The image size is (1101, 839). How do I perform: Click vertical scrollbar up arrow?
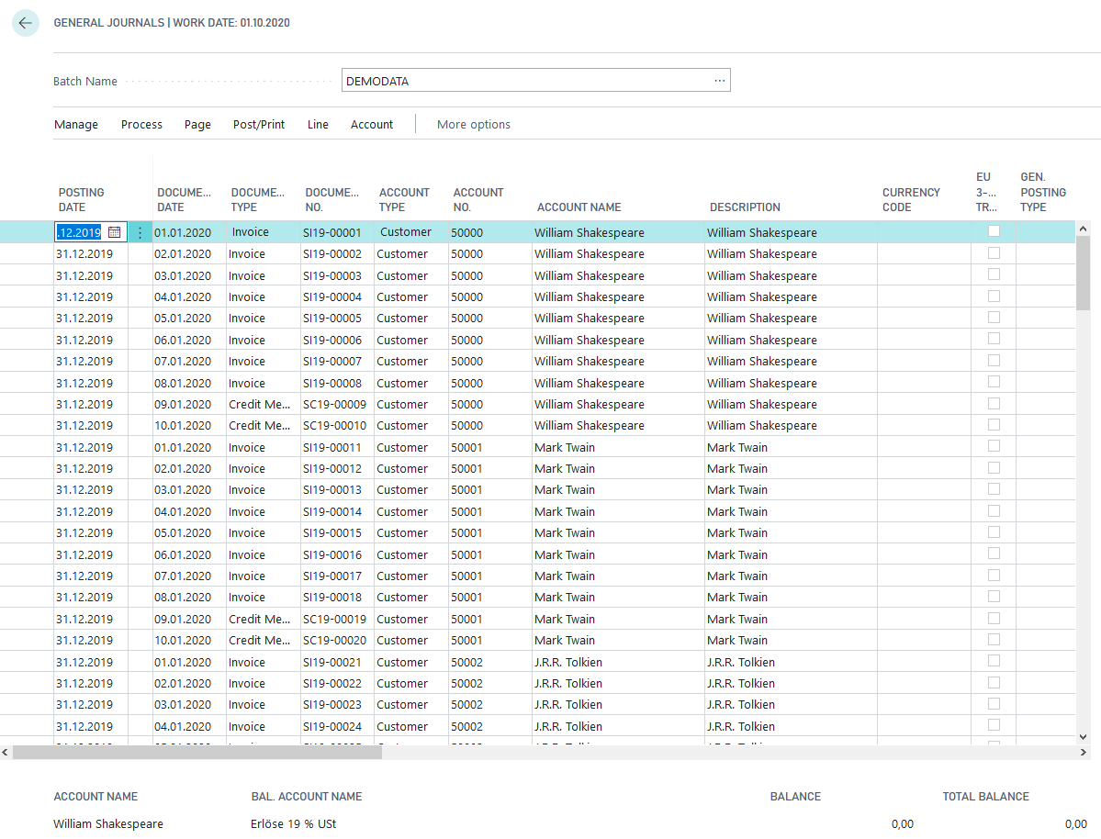pyautogui.click(x=1083, y=229)
